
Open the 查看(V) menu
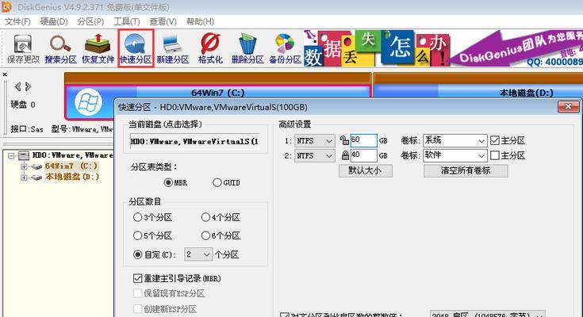163,21
